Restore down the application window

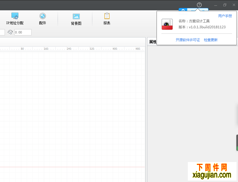point(225,5)
